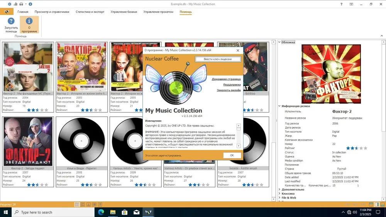Open the Управление базами tab
The image size is (386, 217).
tap(124, 12)
